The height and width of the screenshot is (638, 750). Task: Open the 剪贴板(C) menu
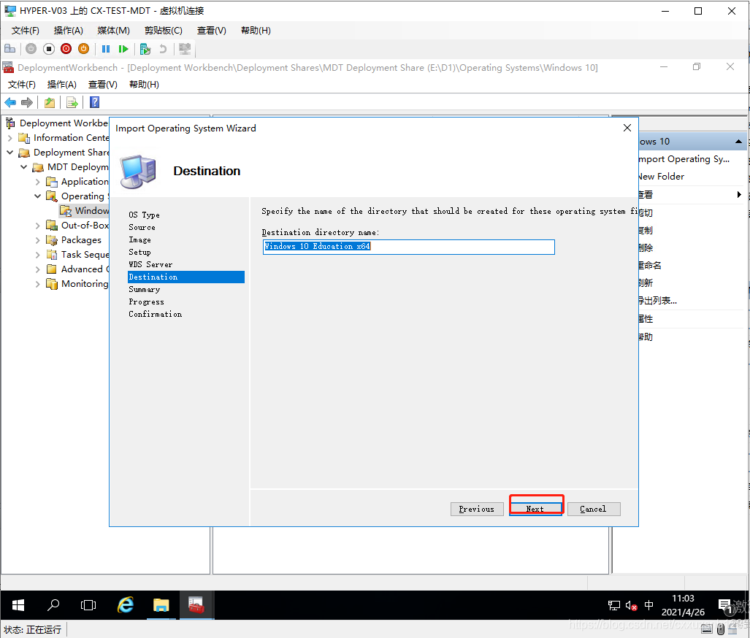(164, 31)
